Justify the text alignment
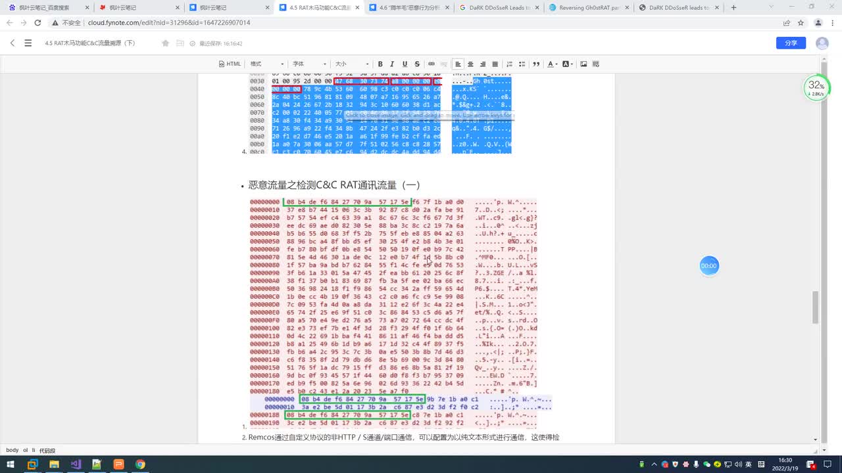 [x=495, y=64]
